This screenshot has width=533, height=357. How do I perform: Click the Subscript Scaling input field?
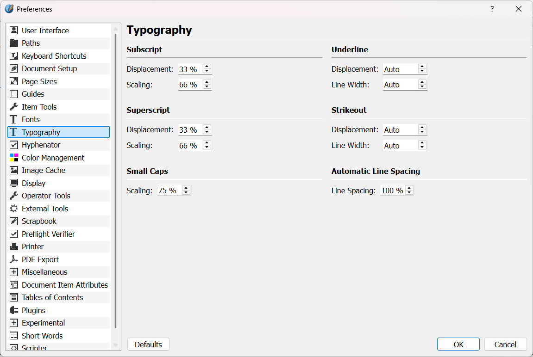pos(190,85)
